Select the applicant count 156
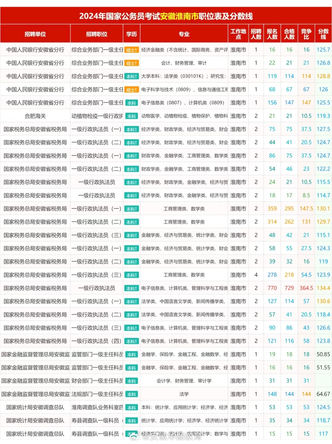Image resolution: width=332 pixels, height=444 pixels. point(272,103)
